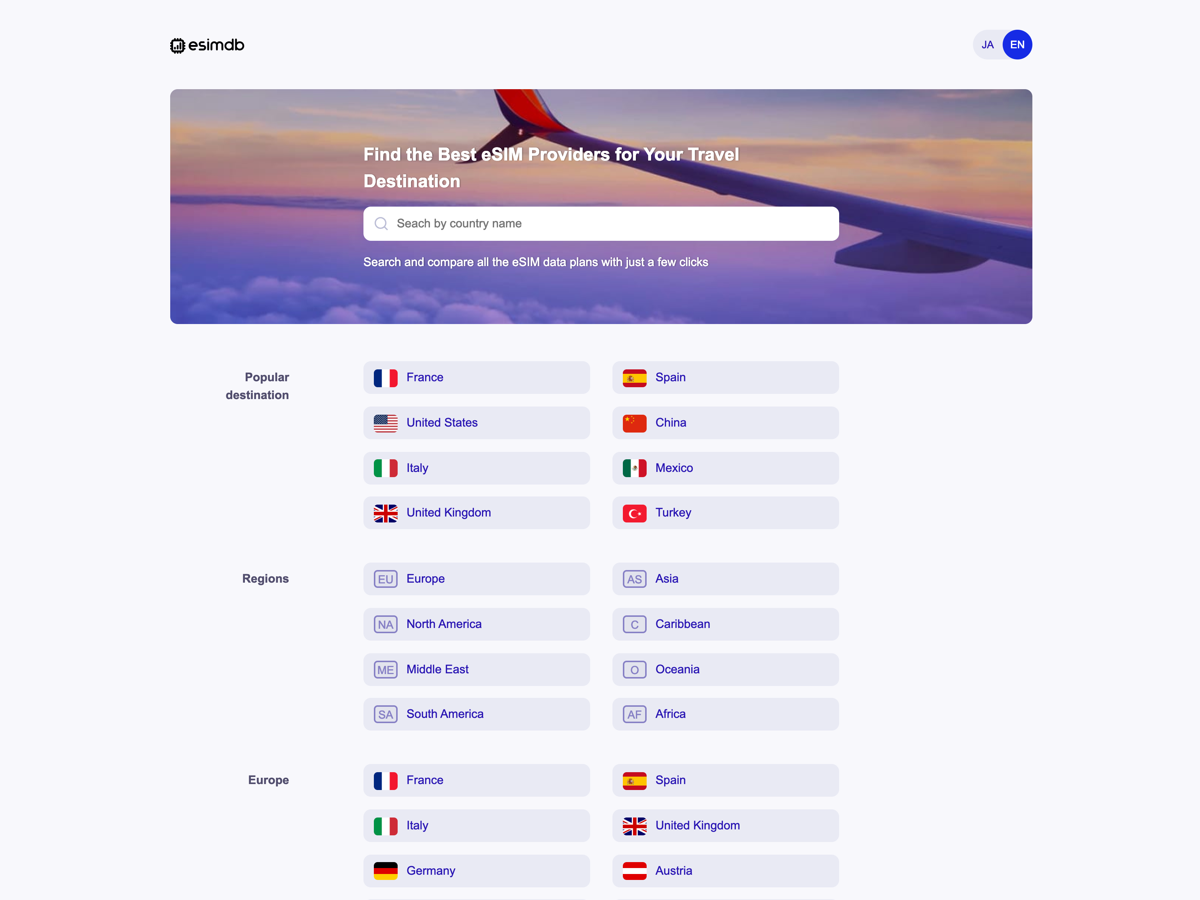Select Germany under Europe section
Screen dimensions: 1200x900
pyautogui.click(x=476, y=871)
